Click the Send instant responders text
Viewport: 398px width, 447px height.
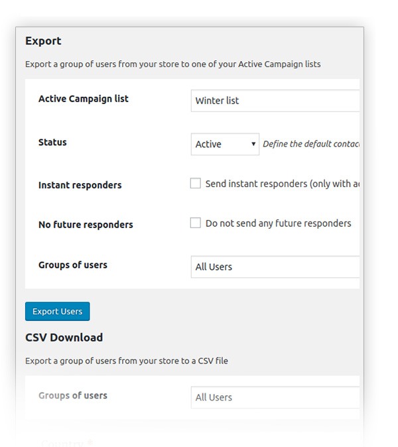(x=282, y=184)
